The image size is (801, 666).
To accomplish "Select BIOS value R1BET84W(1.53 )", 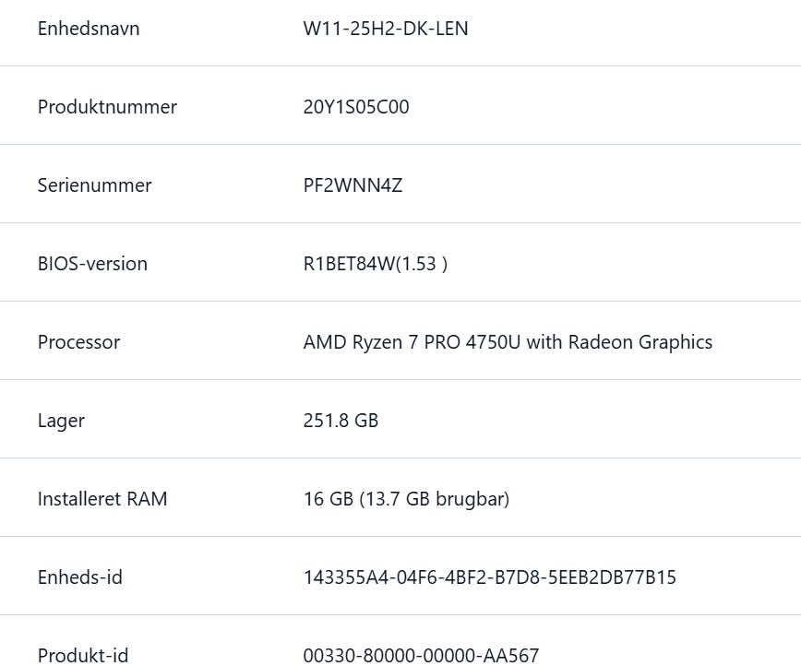I will (x=376, y=264).
